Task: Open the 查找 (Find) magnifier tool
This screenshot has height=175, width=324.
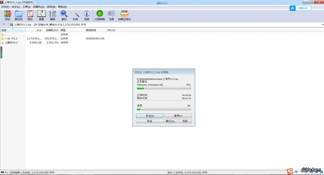Action: point(64,15)
